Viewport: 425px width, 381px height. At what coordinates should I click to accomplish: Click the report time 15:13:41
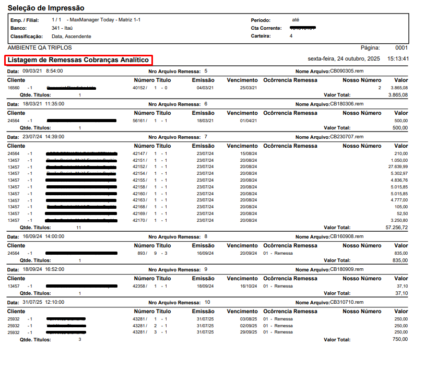(x=398, y=58)
